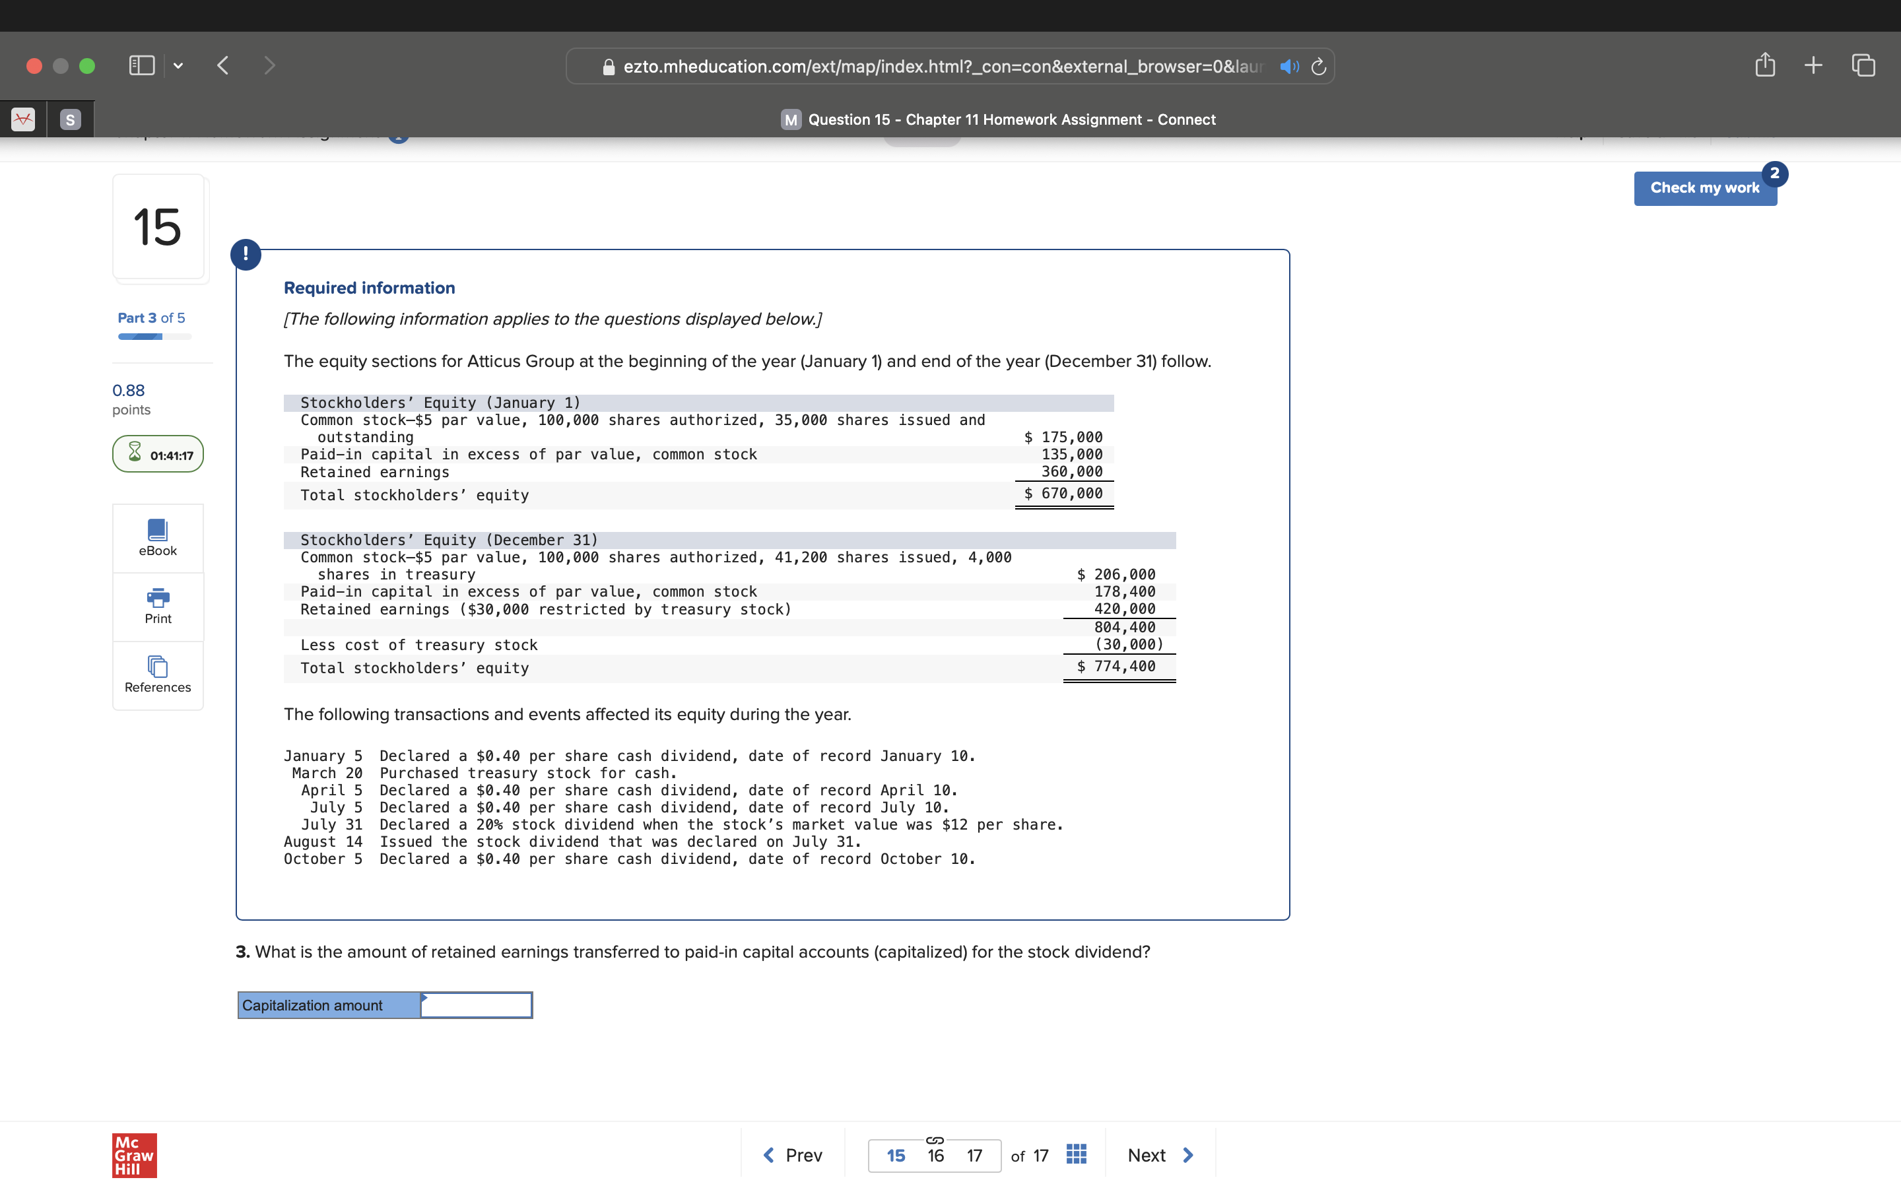Image resolution: width=1901 pixels, height=1188 pixels.
Task: Mute audio via the speaker icon
Action: (1288, 67)
